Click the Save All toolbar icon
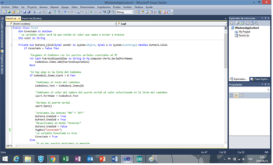The width and height of the screenshot is (273, 165). (29, 12)
